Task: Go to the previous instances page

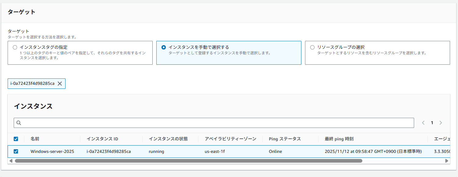Action: [423, 123]
